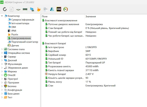The image size is (147, 107).
Task: Expand the Збереження даних node
Action: click(x=2, y=68)
